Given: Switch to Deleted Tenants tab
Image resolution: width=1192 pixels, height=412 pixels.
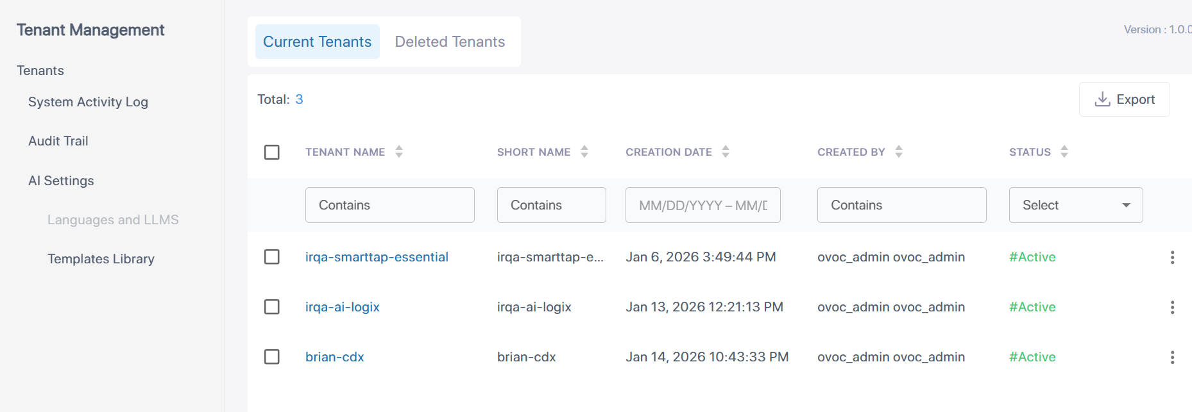Looking at the screenshot, I should (450, 42).
